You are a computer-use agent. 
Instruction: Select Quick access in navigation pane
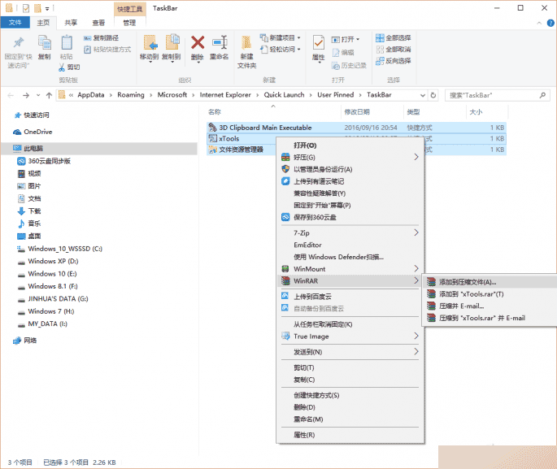click(x=32, y=115)
